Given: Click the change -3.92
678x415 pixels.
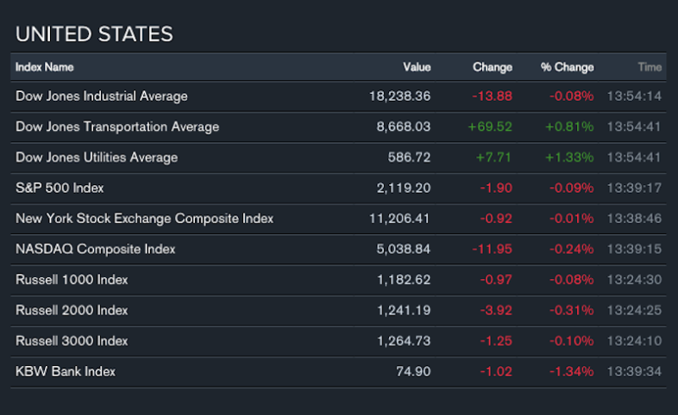Looking at the screenshot, I should (496, 311).
